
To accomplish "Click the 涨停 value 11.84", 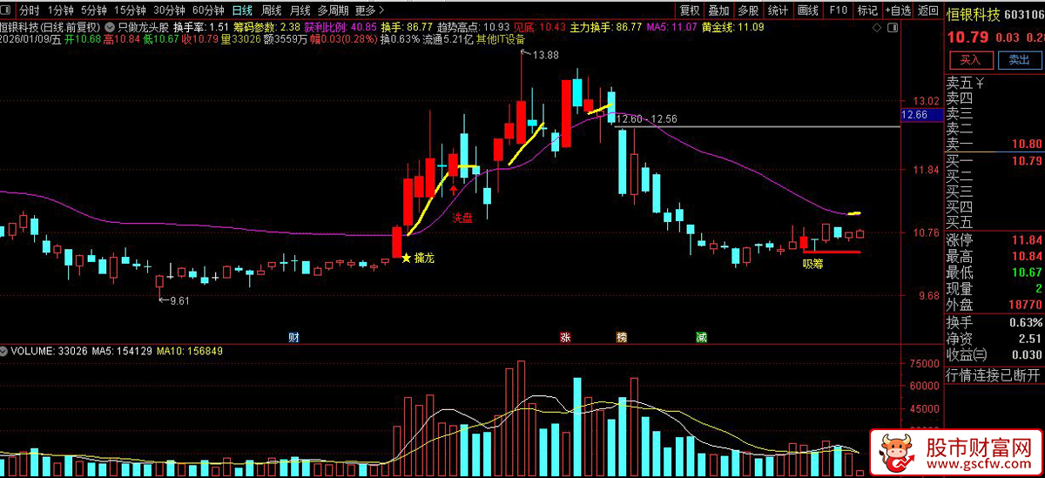I will point(1028,239).
